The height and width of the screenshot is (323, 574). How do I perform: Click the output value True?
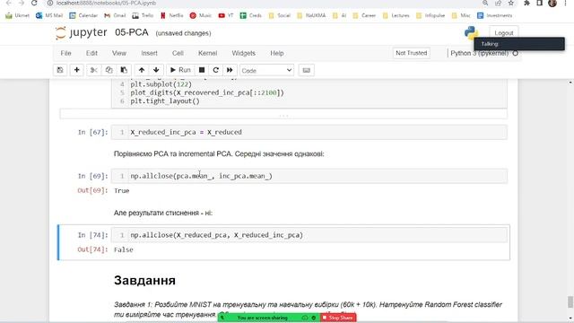(x=122, y=191)
